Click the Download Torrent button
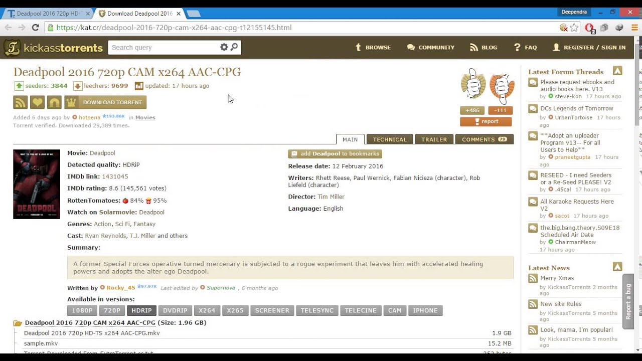Viewport: 642px width, 361px height. pyautogui.click(x=105, y=102)
